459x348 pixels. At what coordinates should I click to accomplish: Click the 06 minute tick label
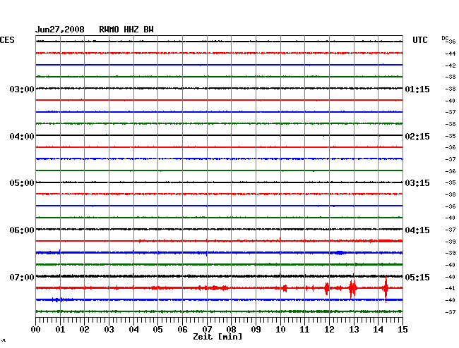click(x=182, y=329)
